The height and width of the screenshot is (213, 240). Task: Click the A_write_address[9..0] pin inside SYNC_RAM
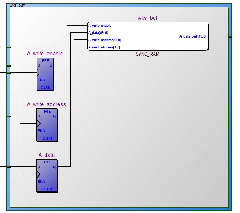coord(104,40)
